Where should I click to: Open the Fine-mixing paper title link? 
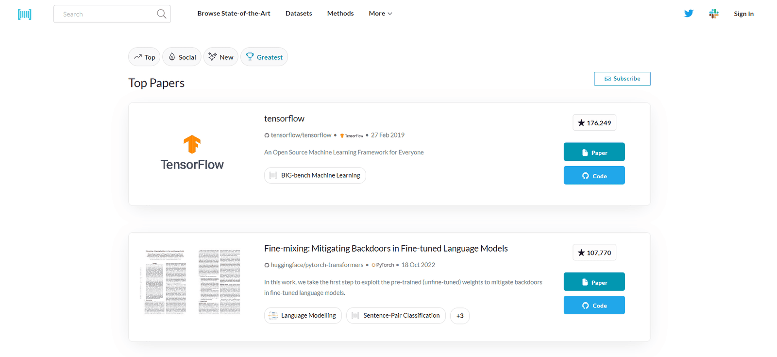[x=386, y=248]
